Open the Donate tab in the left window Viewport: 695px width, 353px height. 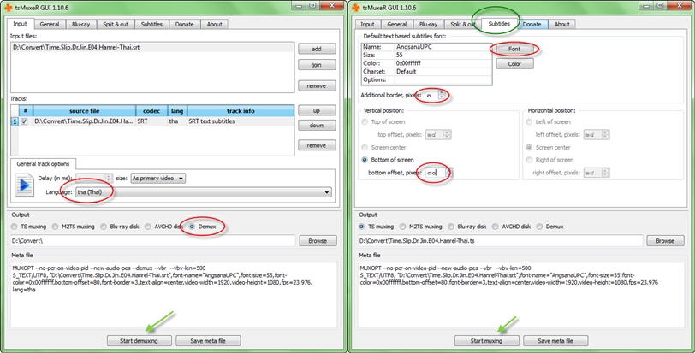pyautogui.click(x=184, y=24)
